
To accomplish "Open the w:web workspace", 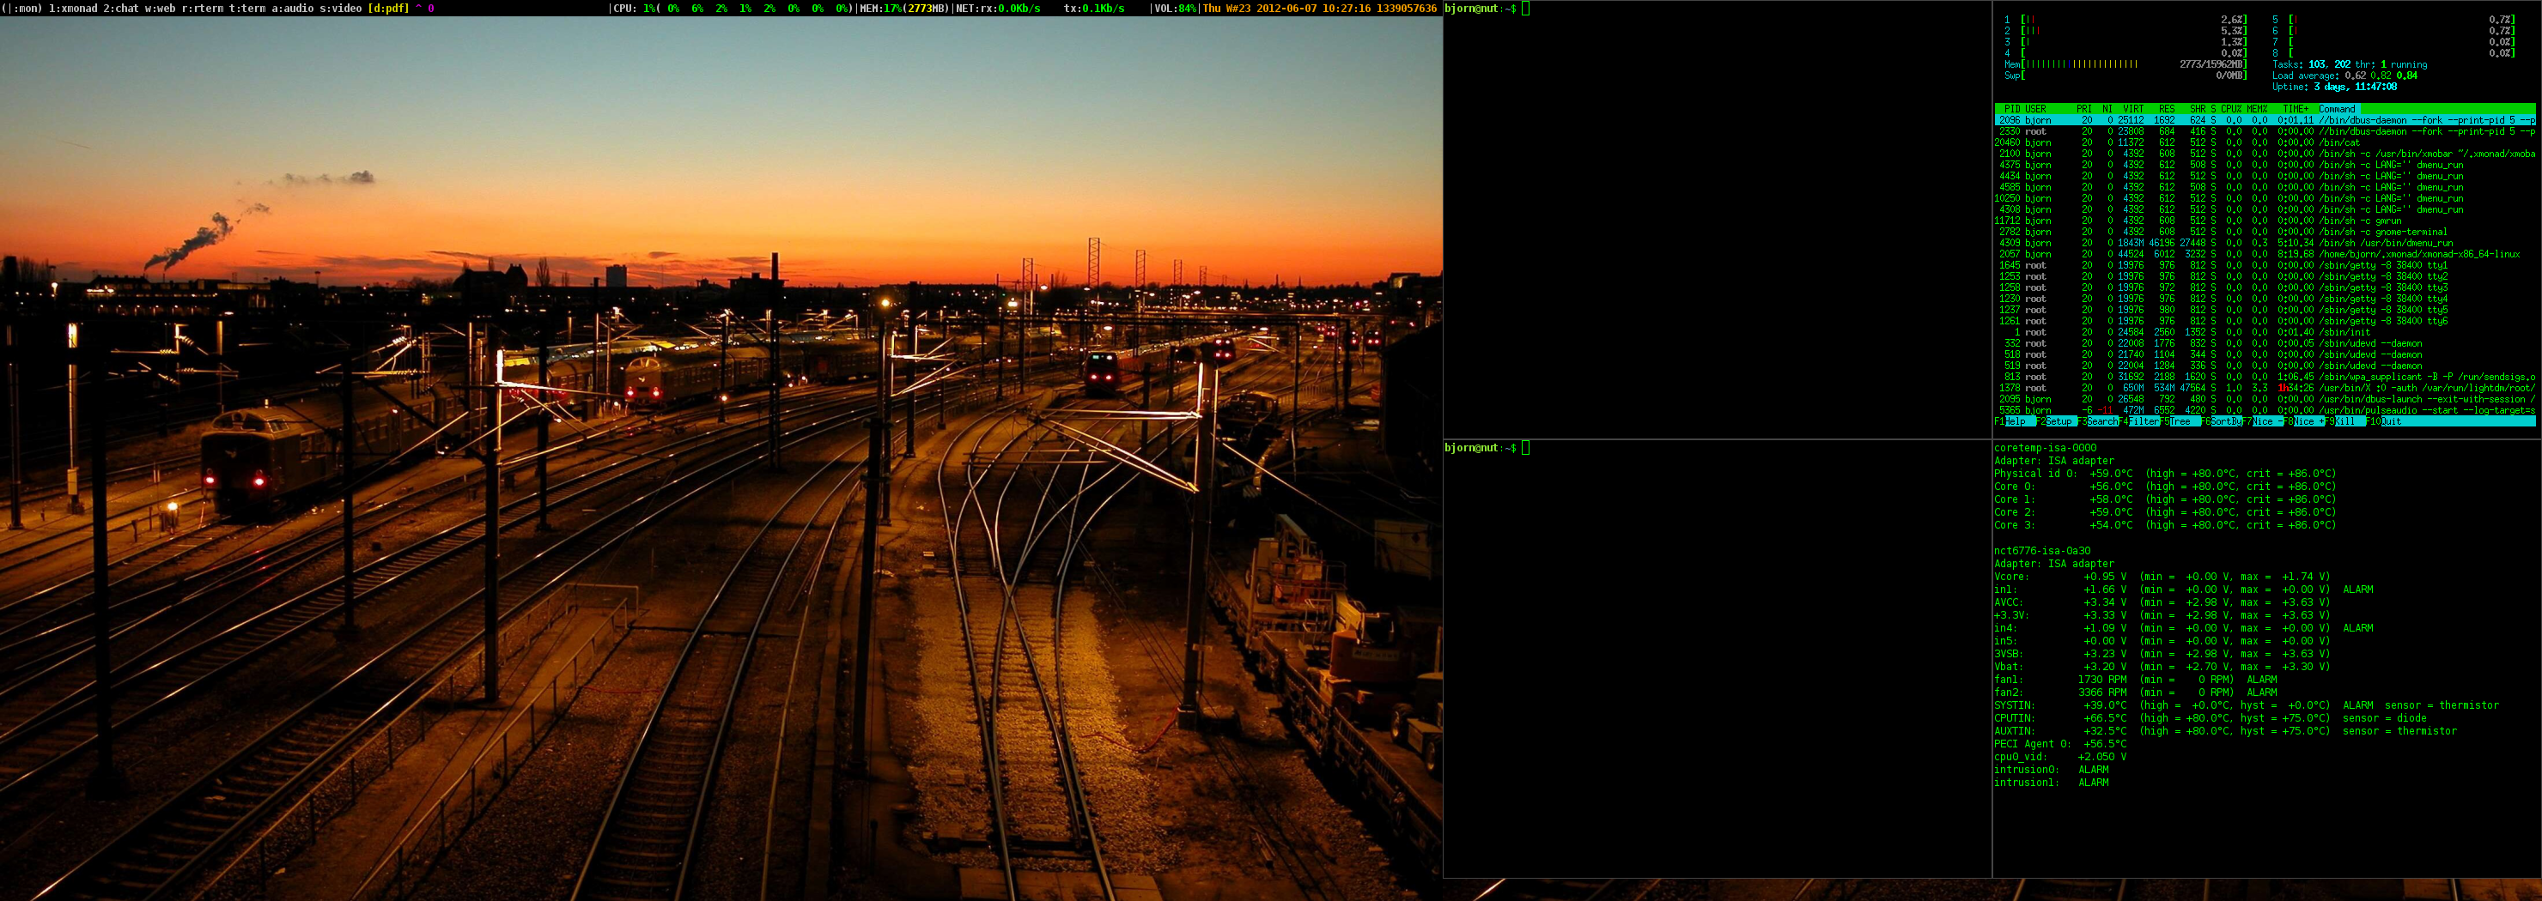I will pos(160,8).
